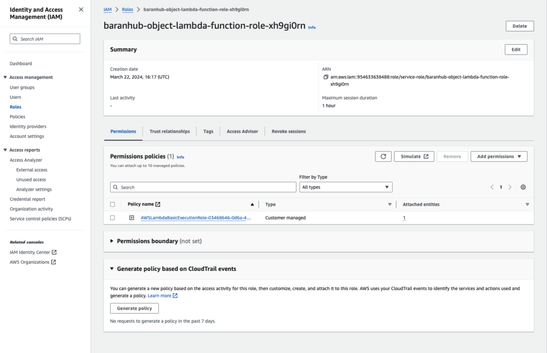Open the Filter by Type dropdown

tap(346, 187)
